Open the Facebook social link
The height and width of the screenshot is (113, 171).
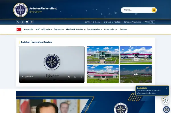(x=32, y=22)
